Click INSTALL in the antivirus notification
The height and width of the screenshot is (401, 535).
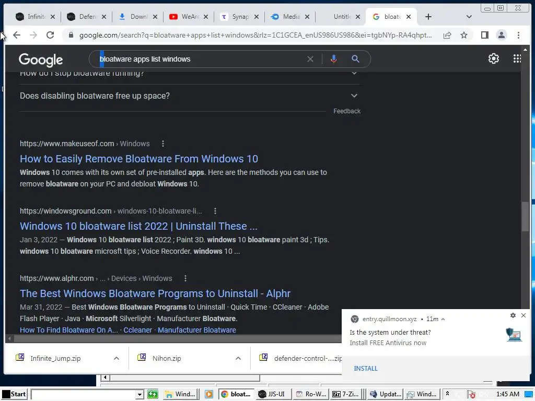tap(366, 369)
